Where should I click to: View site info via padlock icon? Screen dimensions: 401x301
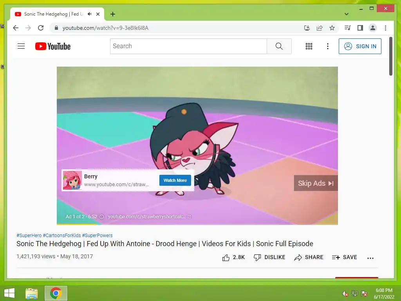[56, 28]
